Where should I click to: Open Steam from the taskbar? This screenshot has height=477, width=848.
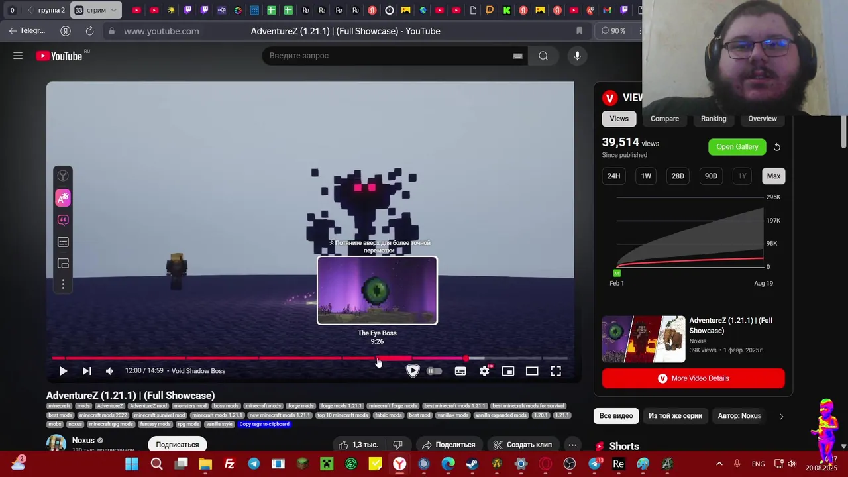[472, 464]
